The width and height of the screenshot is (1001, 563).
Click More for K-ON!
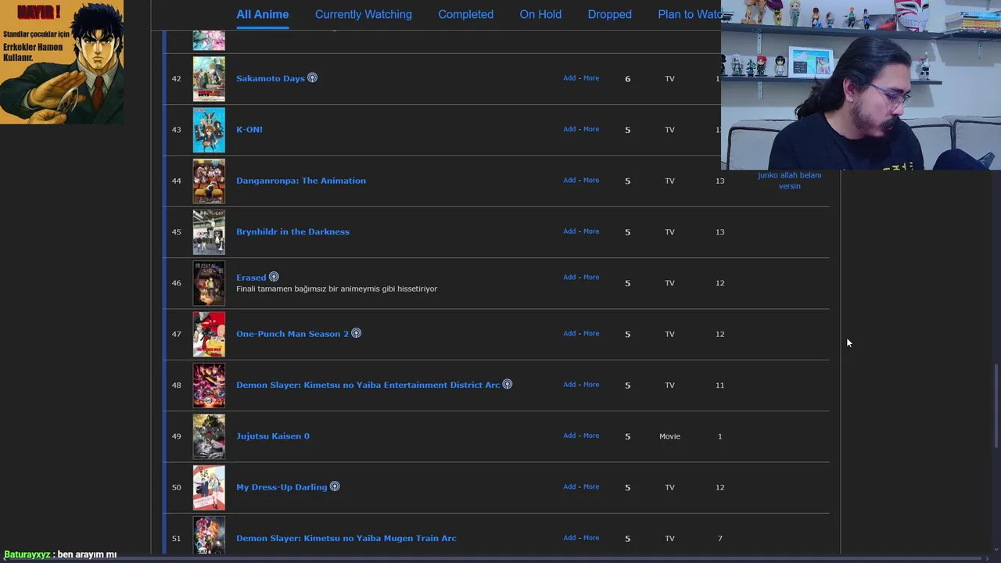pos(591,129)
